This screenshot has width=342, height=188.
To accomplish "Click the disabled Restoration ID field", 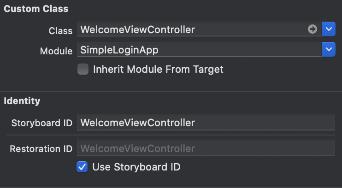I will (x=206, y=148).
